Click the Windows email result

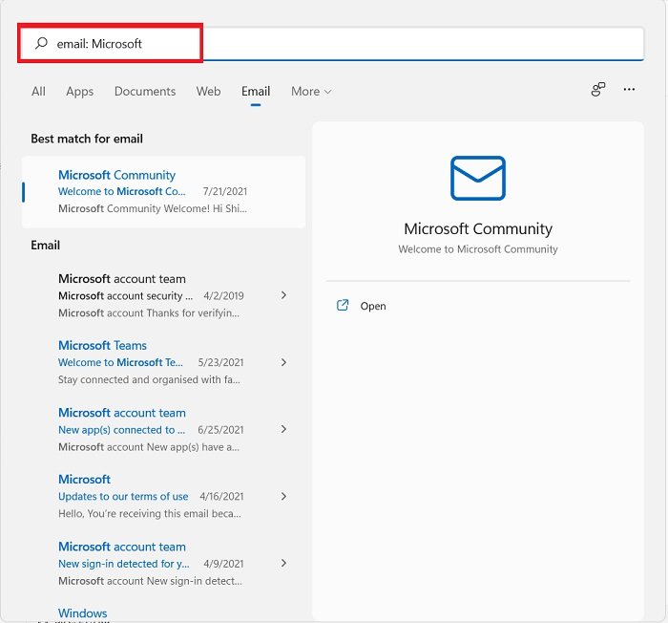83,613
